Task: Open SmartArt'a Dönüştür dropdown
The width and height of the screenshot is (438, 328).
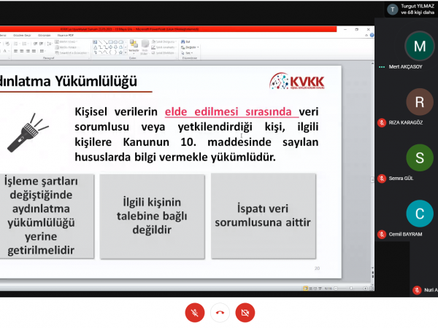Action: (x=72, y=52)
